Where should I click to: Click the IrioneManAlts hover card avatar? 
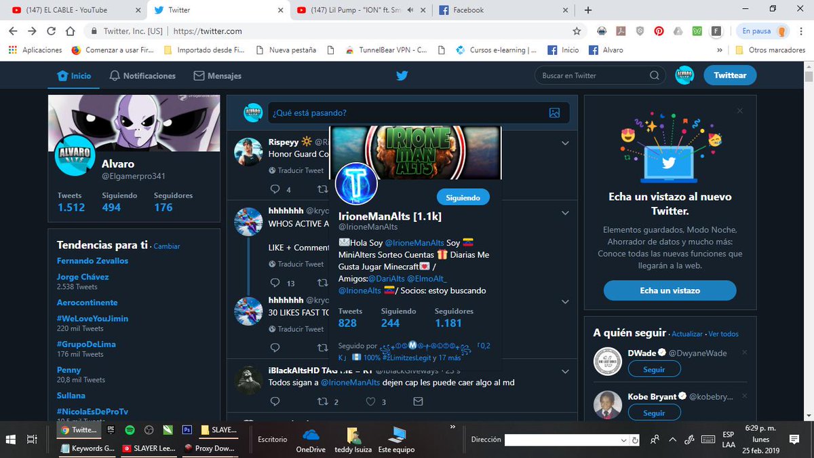355,183
